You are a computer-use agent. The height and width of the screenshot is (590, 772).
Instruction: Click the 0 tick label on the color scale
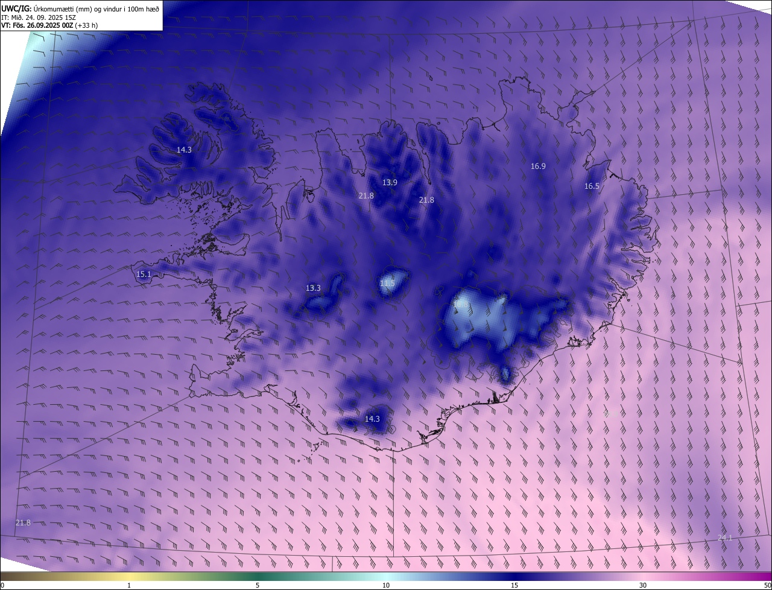pos(2,585)
